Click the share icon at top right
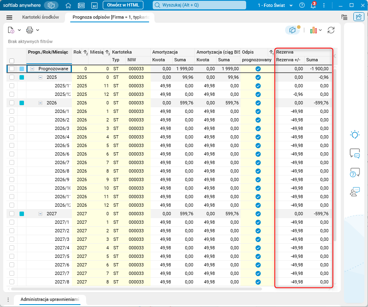 point(359,17)
